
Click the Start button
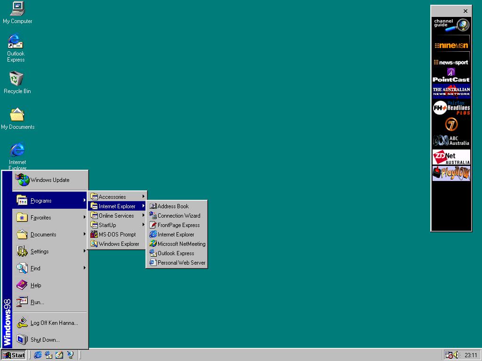[x=14, y=355]
